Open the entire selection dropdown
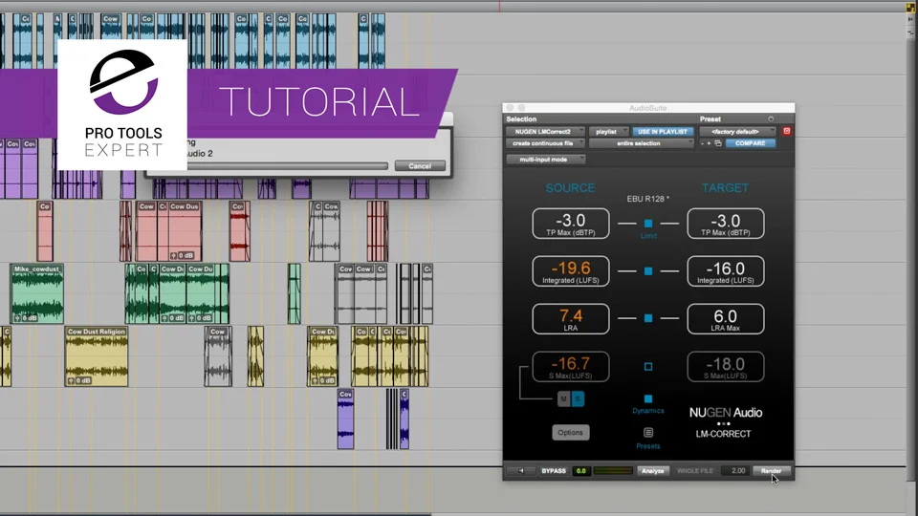 point(641,143)
